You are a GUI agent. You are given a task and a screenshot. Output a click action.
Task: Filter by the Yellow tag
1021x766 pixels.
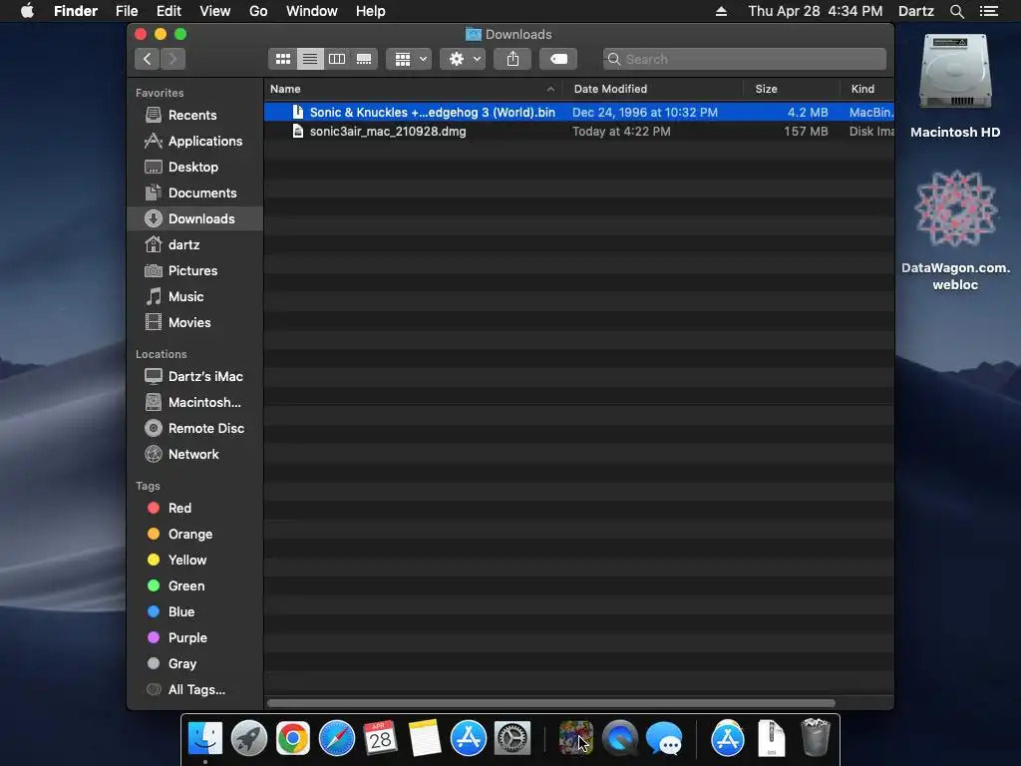tap(194, 561)
